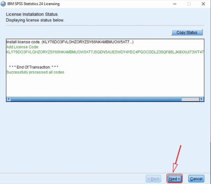211x184 pixels.
Task: Click the scroll left arrow of status box
Action: pos(9,99)
